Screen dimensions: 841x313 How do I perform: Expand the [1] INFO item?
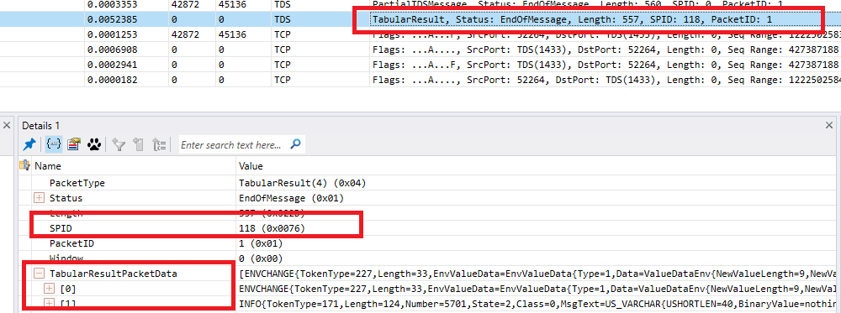pyautogui.click(x=50, y=304)
